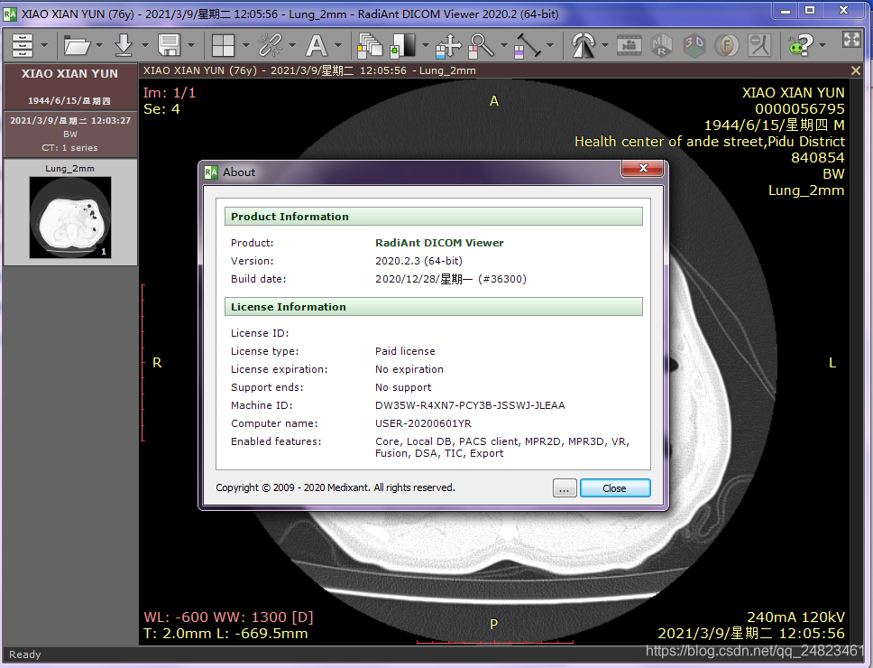This screenshot has height=668, width=873.
Task: Click the Ready status bar text
Action: [25, 654]
